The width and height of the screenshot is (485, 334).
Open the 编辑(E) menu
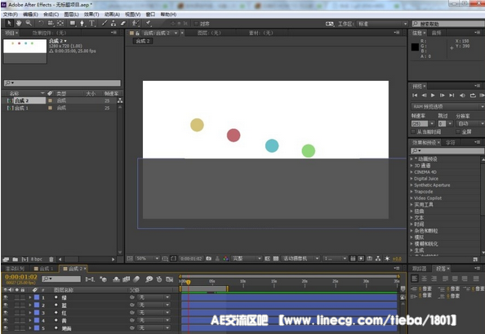(30, 15)
